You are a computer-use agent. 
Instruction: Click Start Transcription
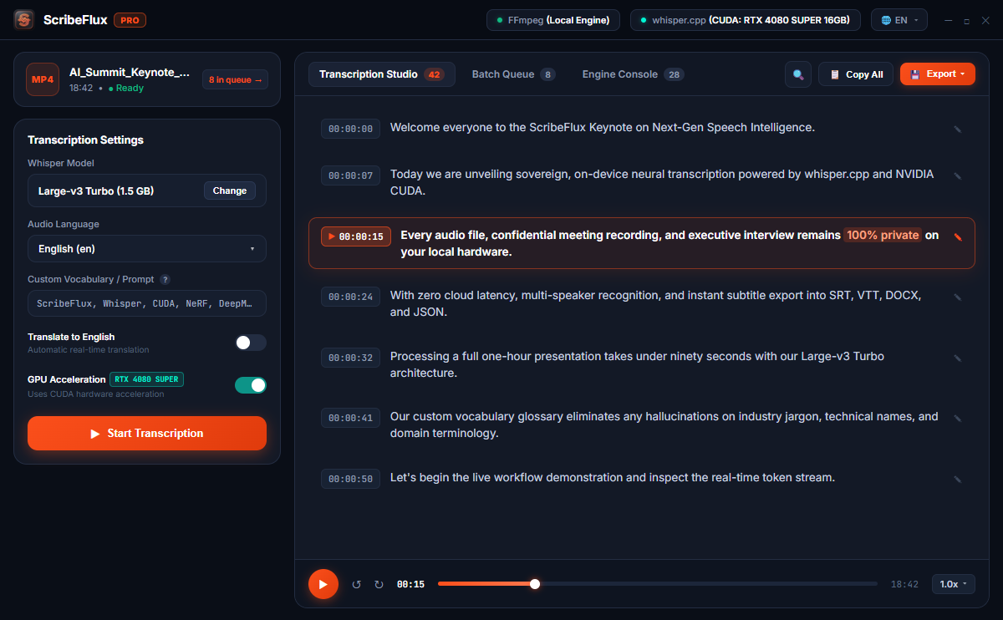(x=147, y=433)
